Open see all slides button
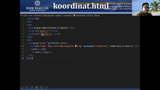160x90 pixels. point(37,87)
